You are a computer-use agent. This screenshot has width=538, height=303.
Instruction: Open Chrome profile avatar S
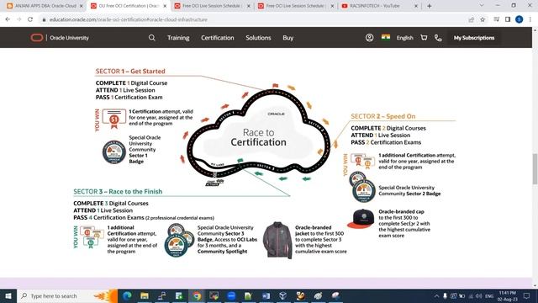coord(520,19)
